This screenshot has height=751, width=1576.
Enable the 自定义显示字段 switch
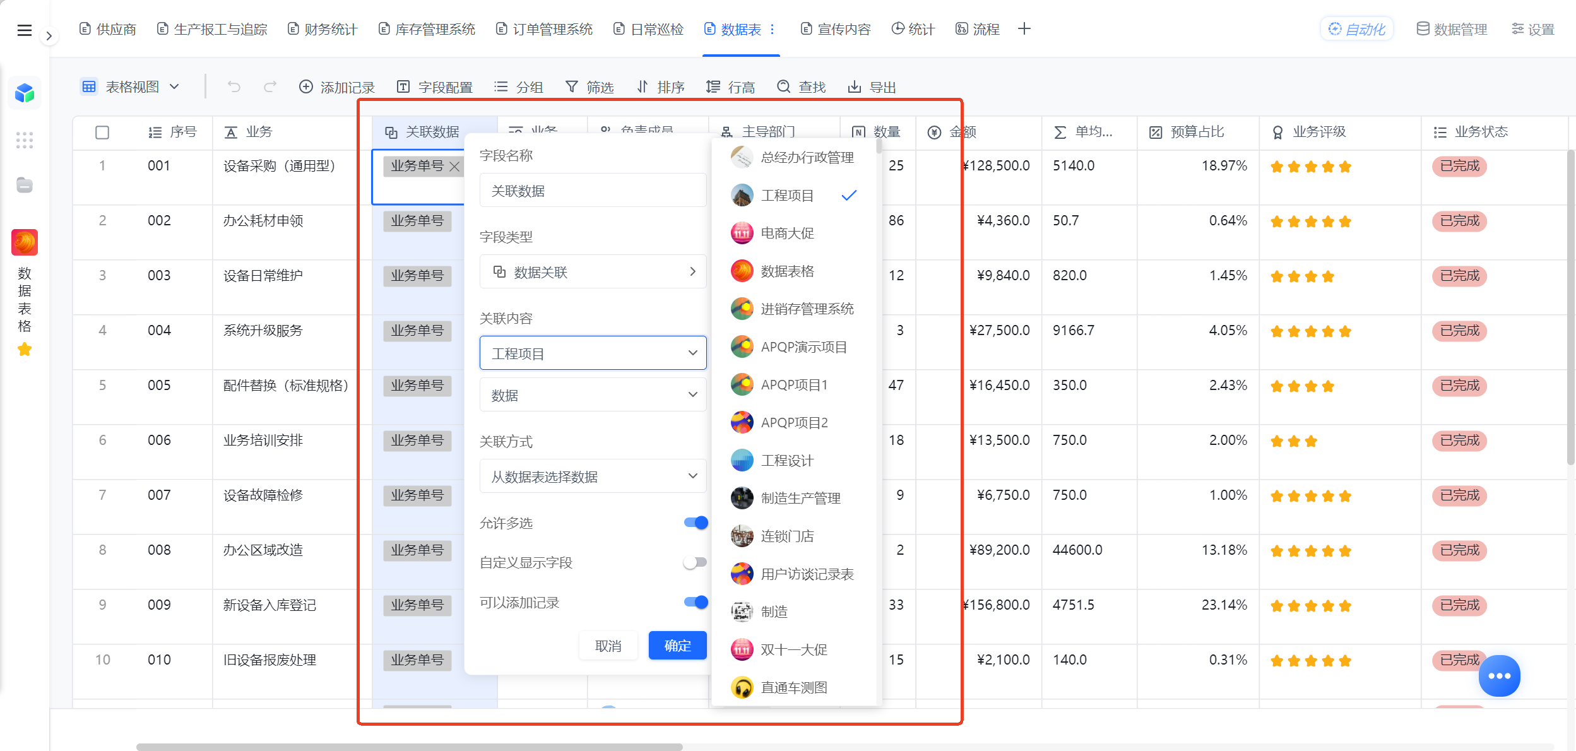tap(696, 562)
